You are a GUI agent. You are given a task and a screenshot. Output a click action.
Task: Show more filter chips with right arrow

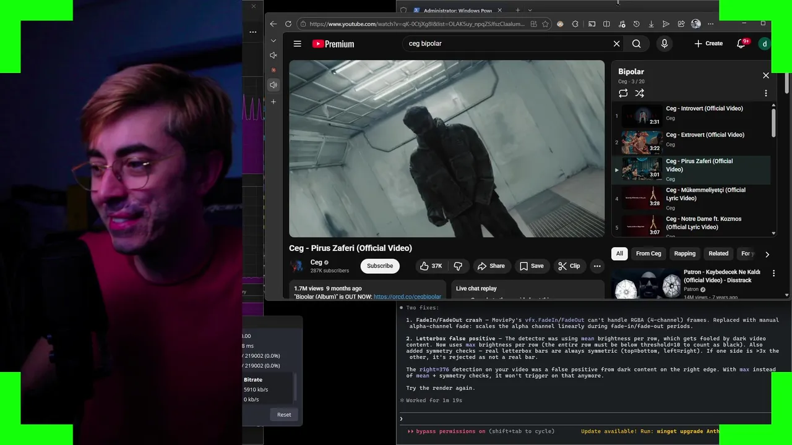pos(767,254)
